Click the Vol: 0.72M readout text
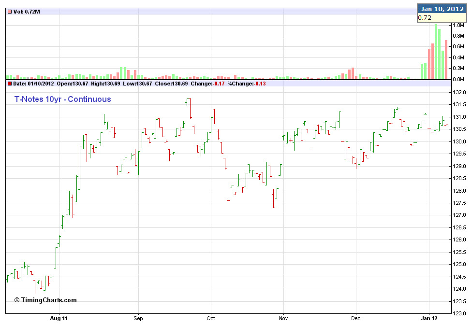The height and width of the screenshot is (324, 472). pos(27,11)
